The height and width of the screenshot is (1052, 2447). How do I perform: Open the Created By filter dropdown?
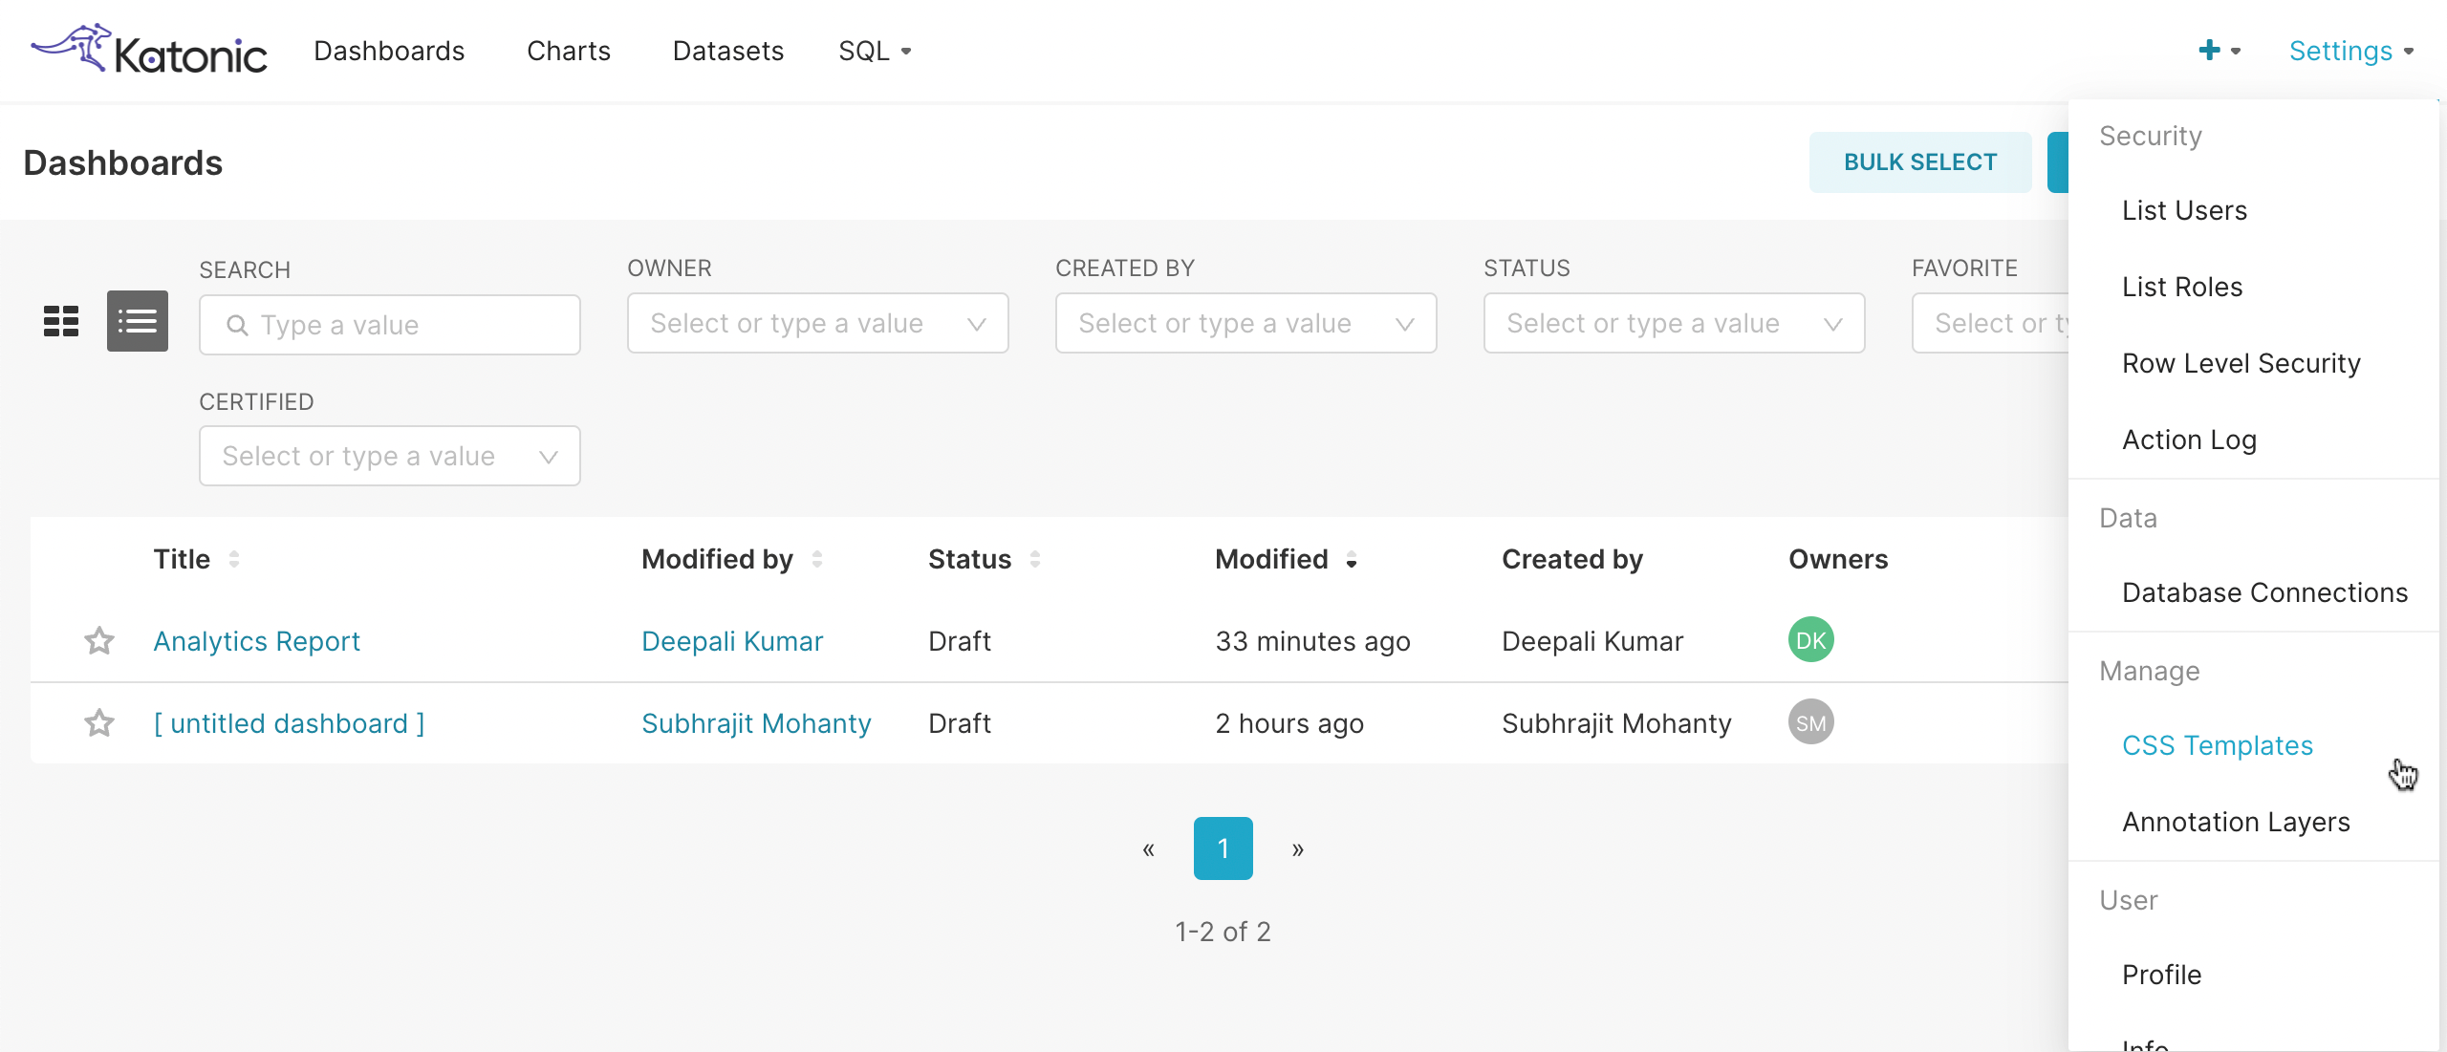(1246, 323)
